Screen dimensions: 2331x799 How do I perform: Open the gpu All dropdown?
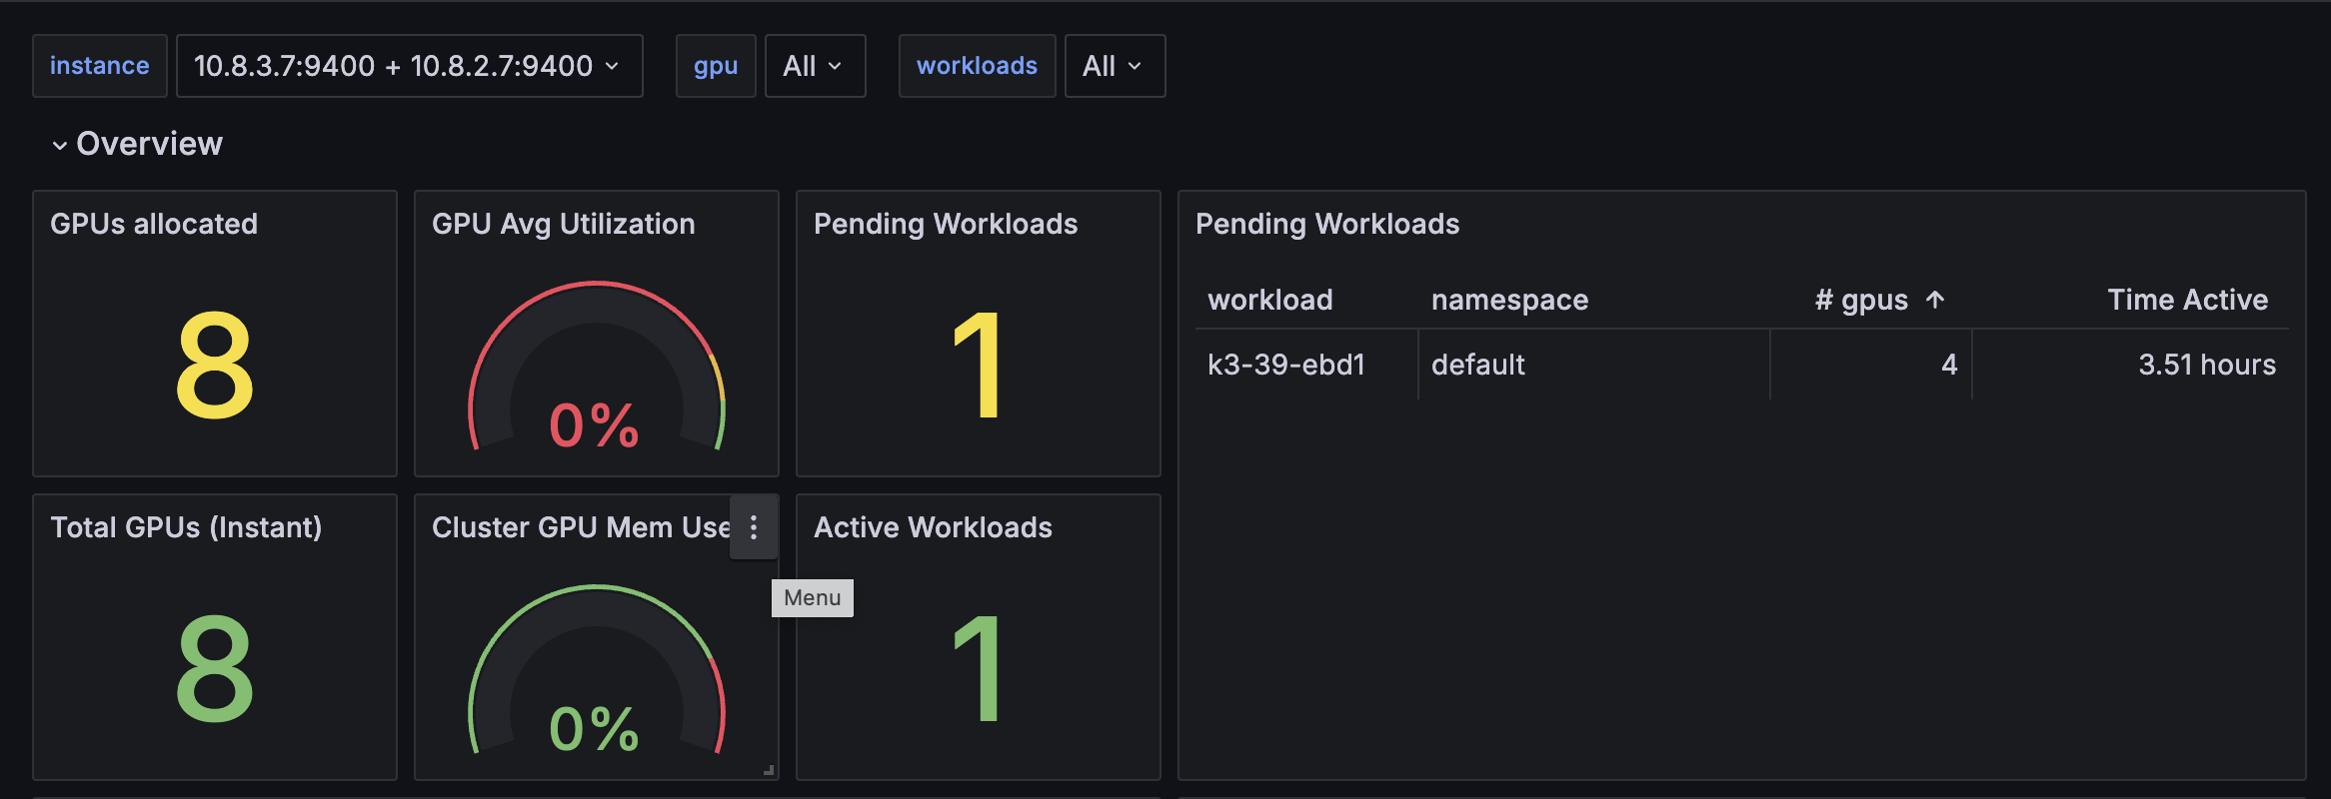(x=815, y=66)
